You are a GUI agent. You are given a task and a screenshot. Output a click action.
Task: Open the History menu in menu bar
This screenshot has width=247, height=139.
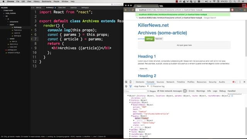36,2
